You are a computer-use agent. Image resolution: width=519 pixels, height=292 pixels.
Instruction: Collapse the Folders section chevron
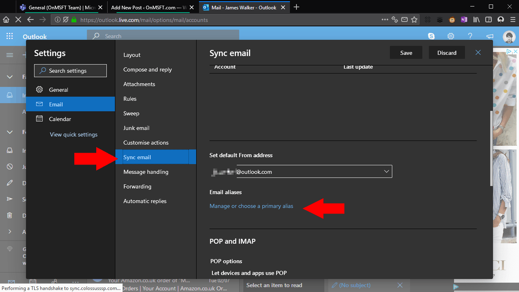click(10, 132)
